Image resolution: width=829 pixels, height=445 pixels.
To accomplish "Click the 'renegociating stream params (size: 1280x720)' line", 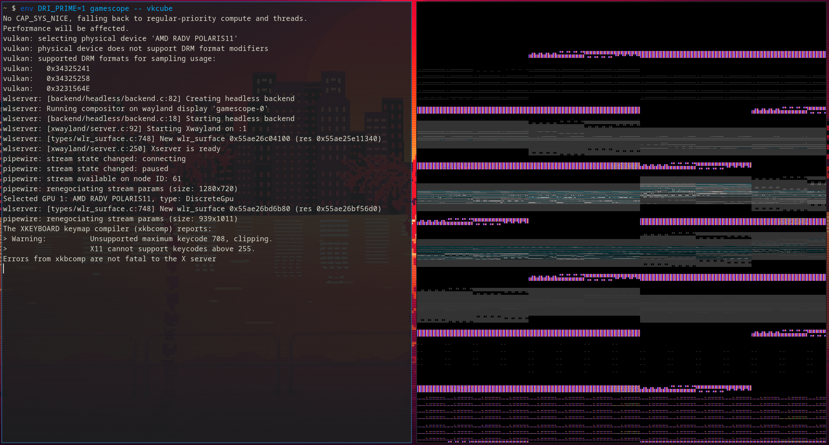I will [x=120, y=189].
